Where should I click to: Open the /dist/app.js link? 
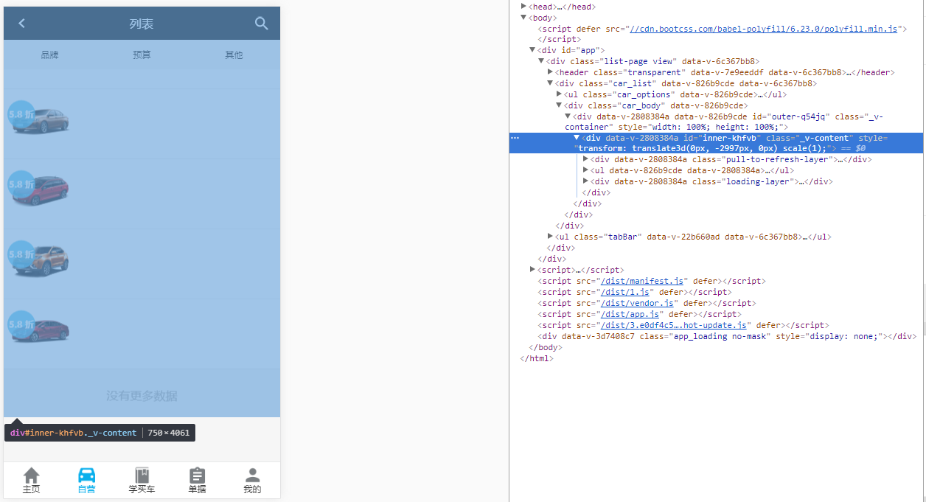click(x=630, y=314)
